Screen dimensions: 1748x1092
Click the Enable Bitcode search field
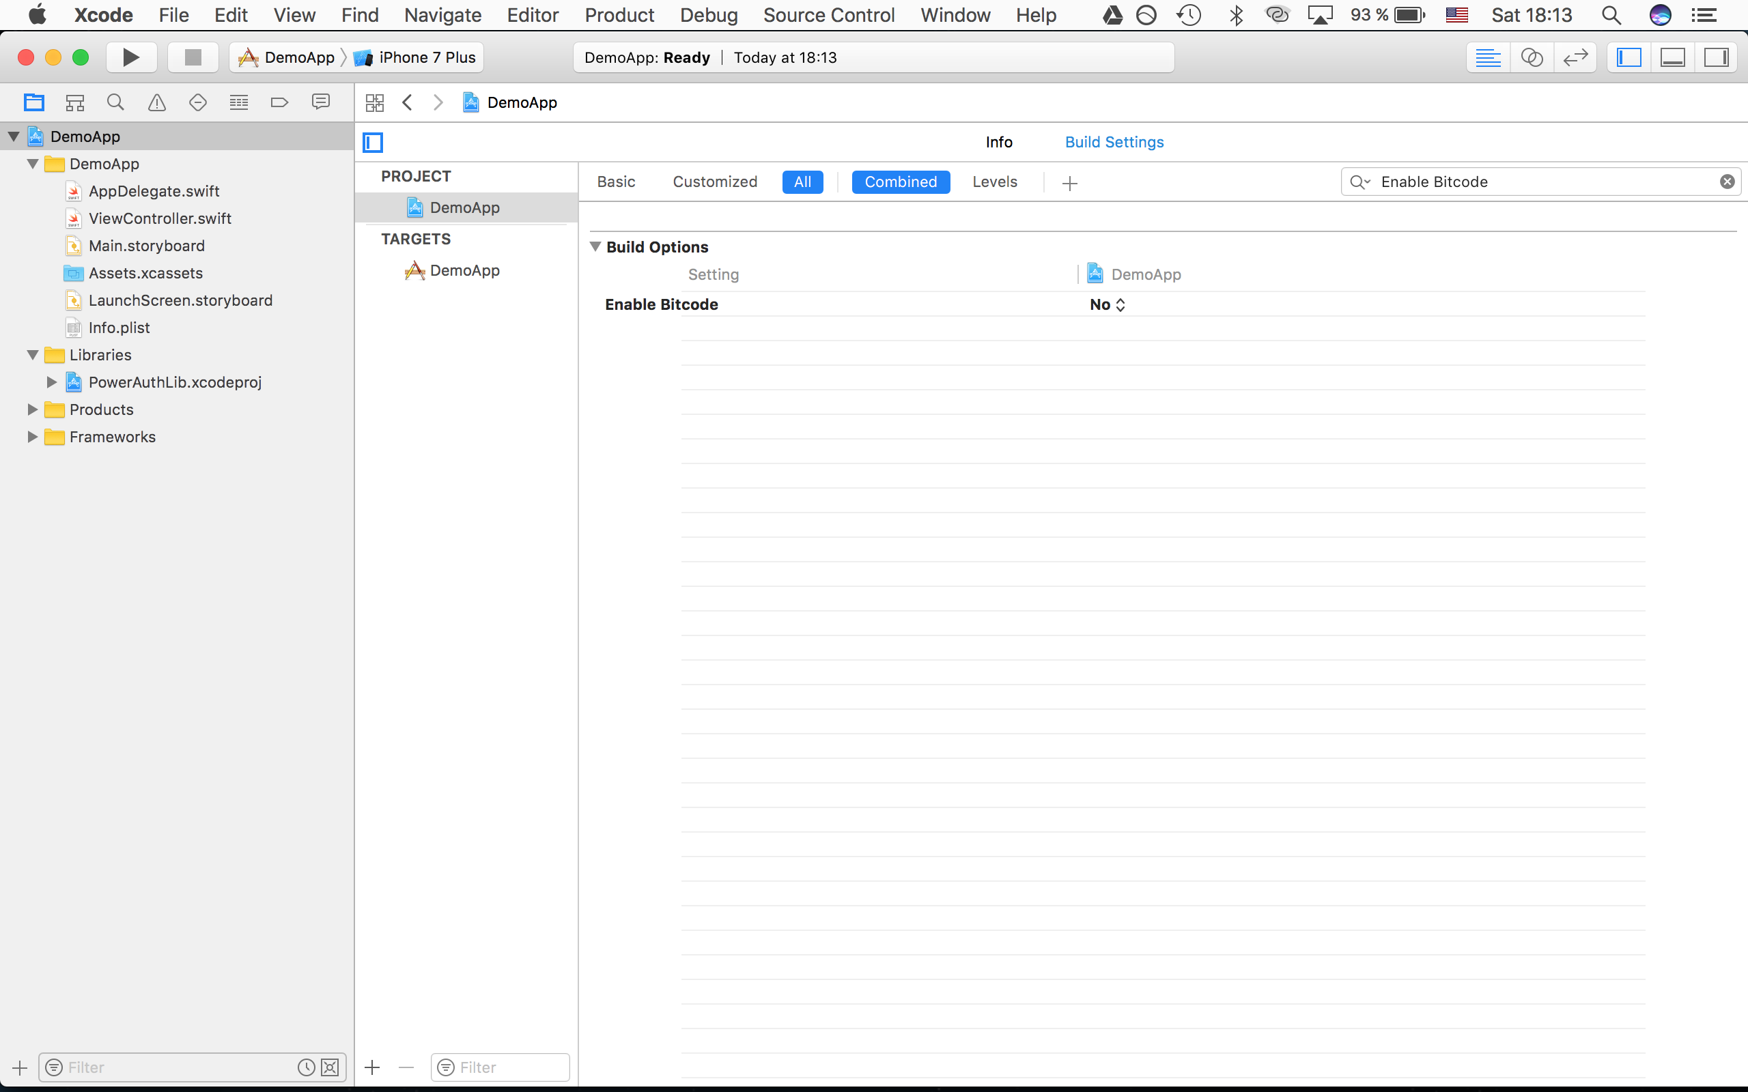tap(1540, 182)
